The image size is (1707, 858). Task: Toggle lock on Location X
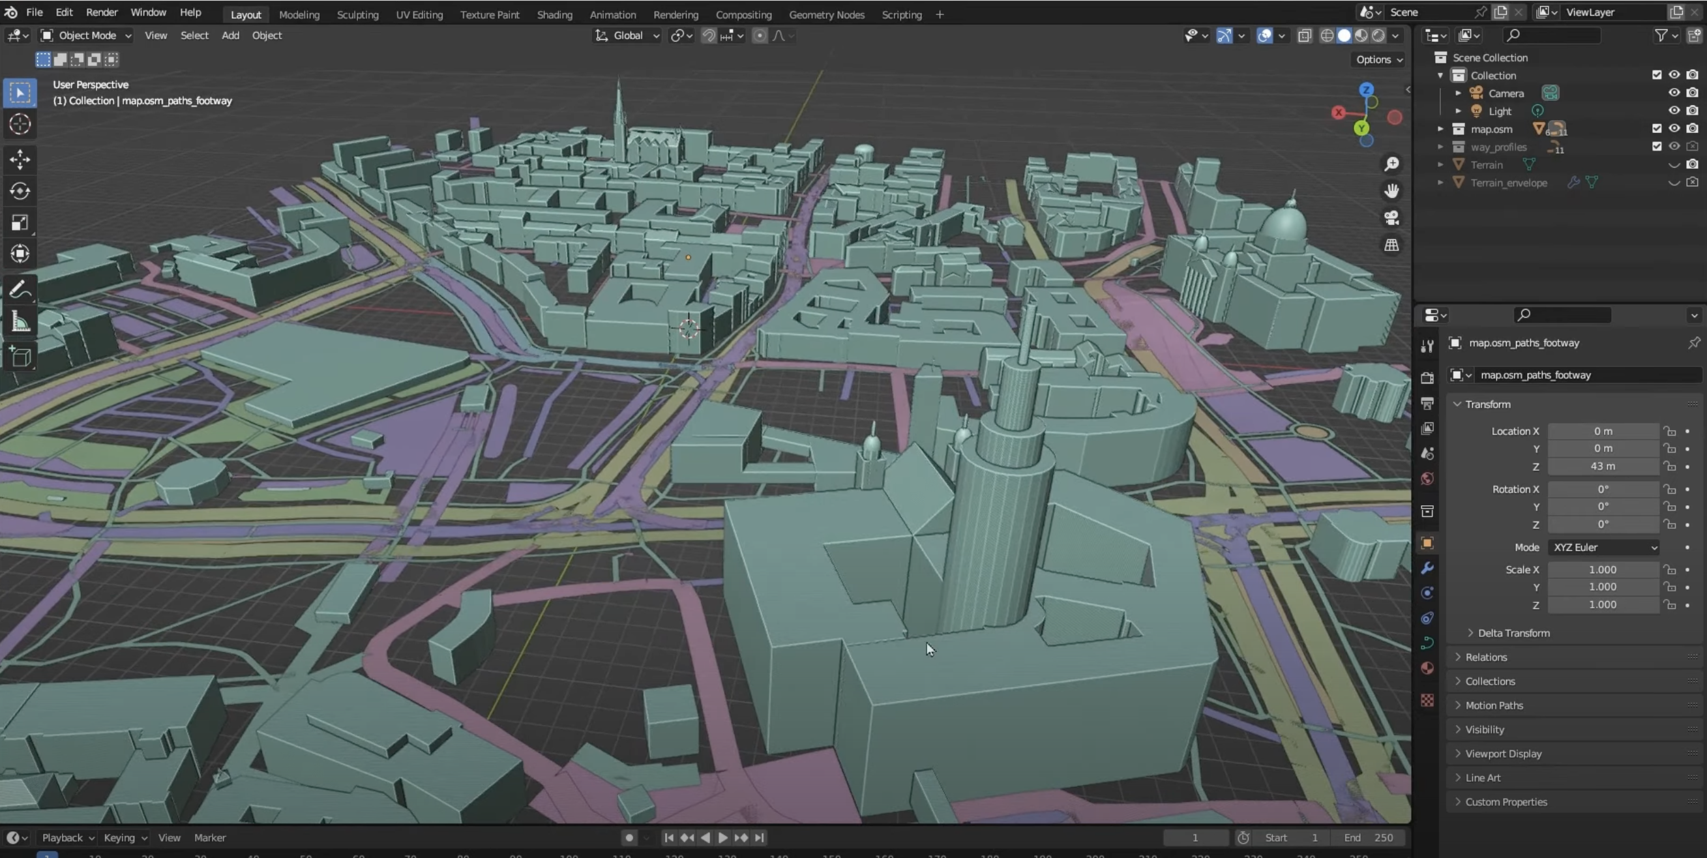tap(1669, 432)
